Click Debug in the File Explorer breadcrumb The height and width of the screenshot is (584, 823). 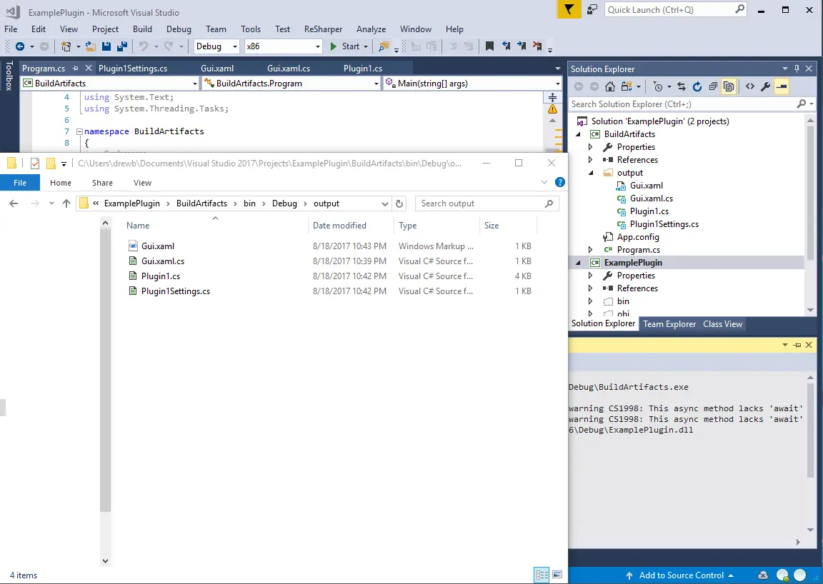pos(284,203)
